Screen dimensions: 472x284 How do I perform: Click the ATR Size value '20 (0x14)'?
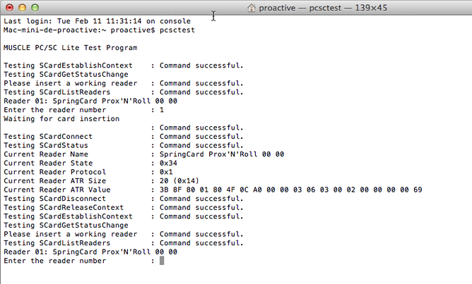[x=179, y=180]
